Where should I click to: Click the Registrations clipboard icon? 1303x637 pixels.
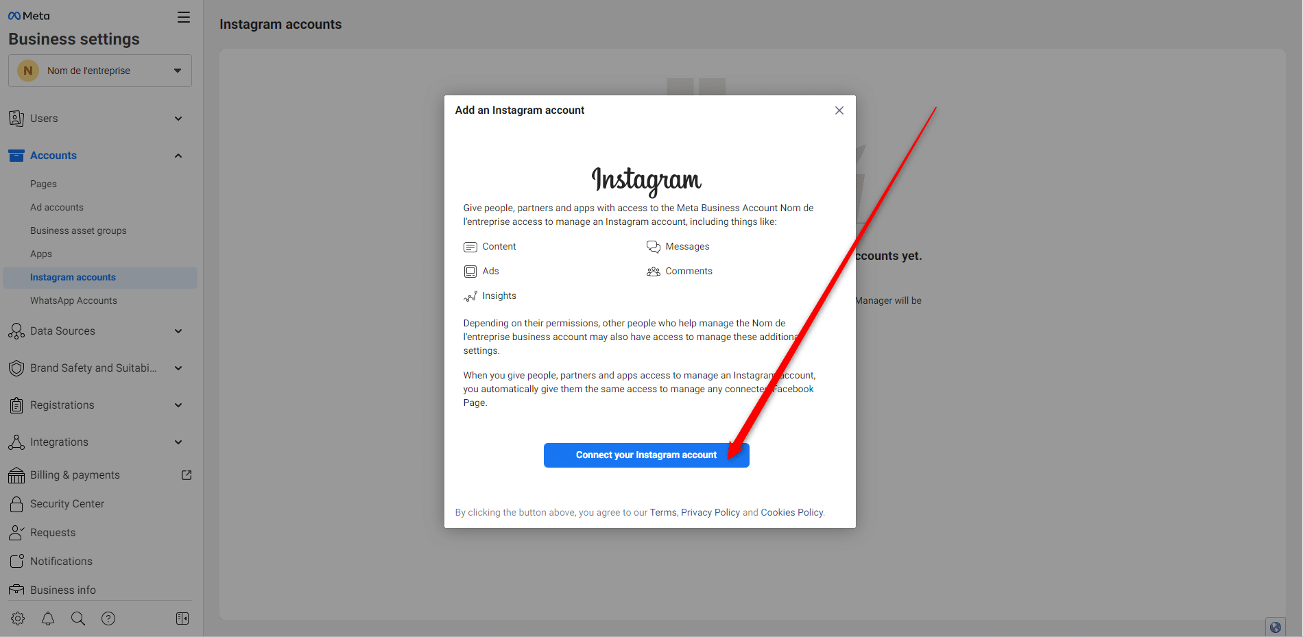(x=16, y=405)
